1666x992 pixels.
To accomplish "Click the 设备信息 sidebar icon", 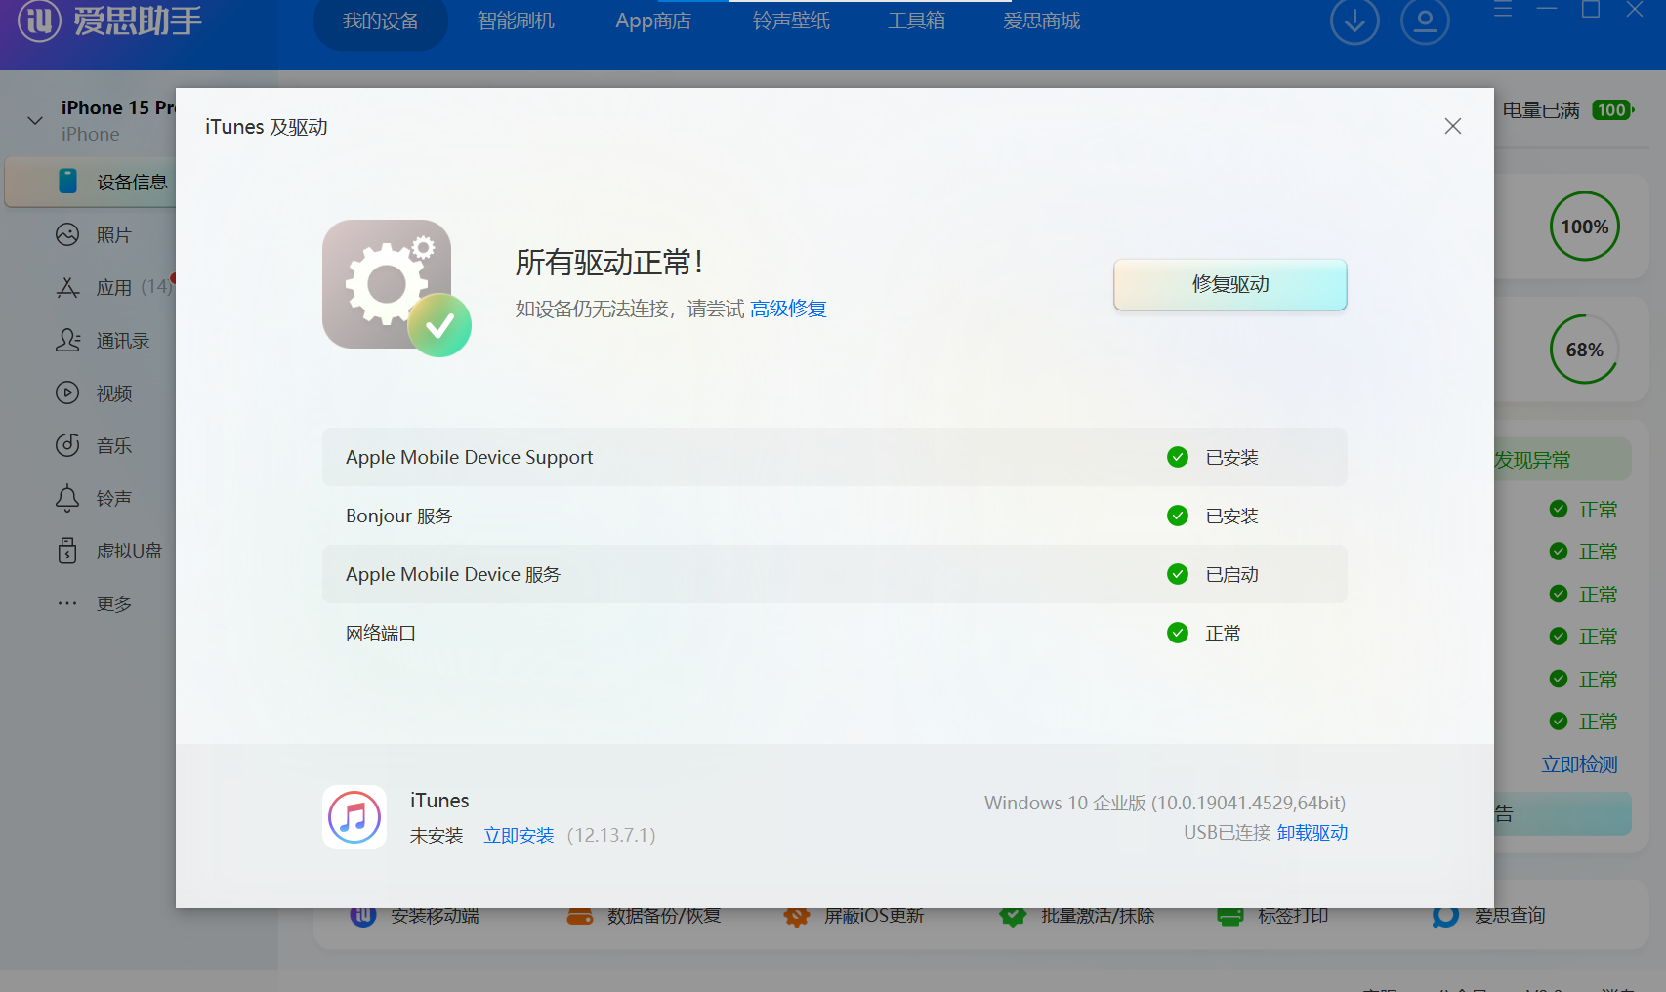I will click(x=67, y=182).
